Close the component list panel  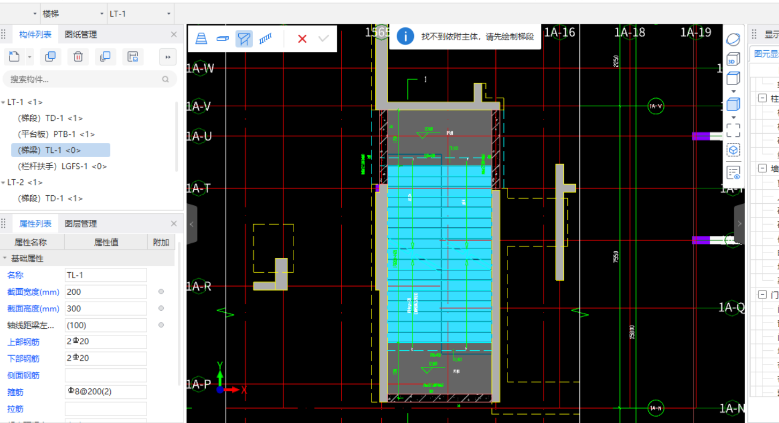(173, 34)
